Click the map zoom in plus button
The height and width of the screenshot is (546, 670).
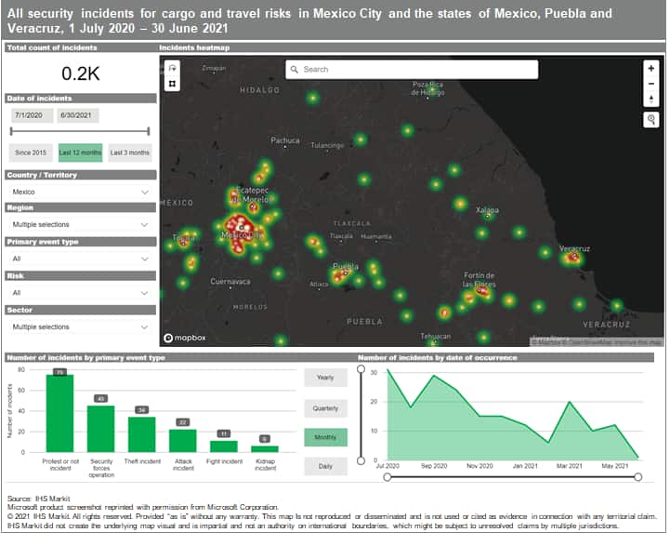pos(651,69)
